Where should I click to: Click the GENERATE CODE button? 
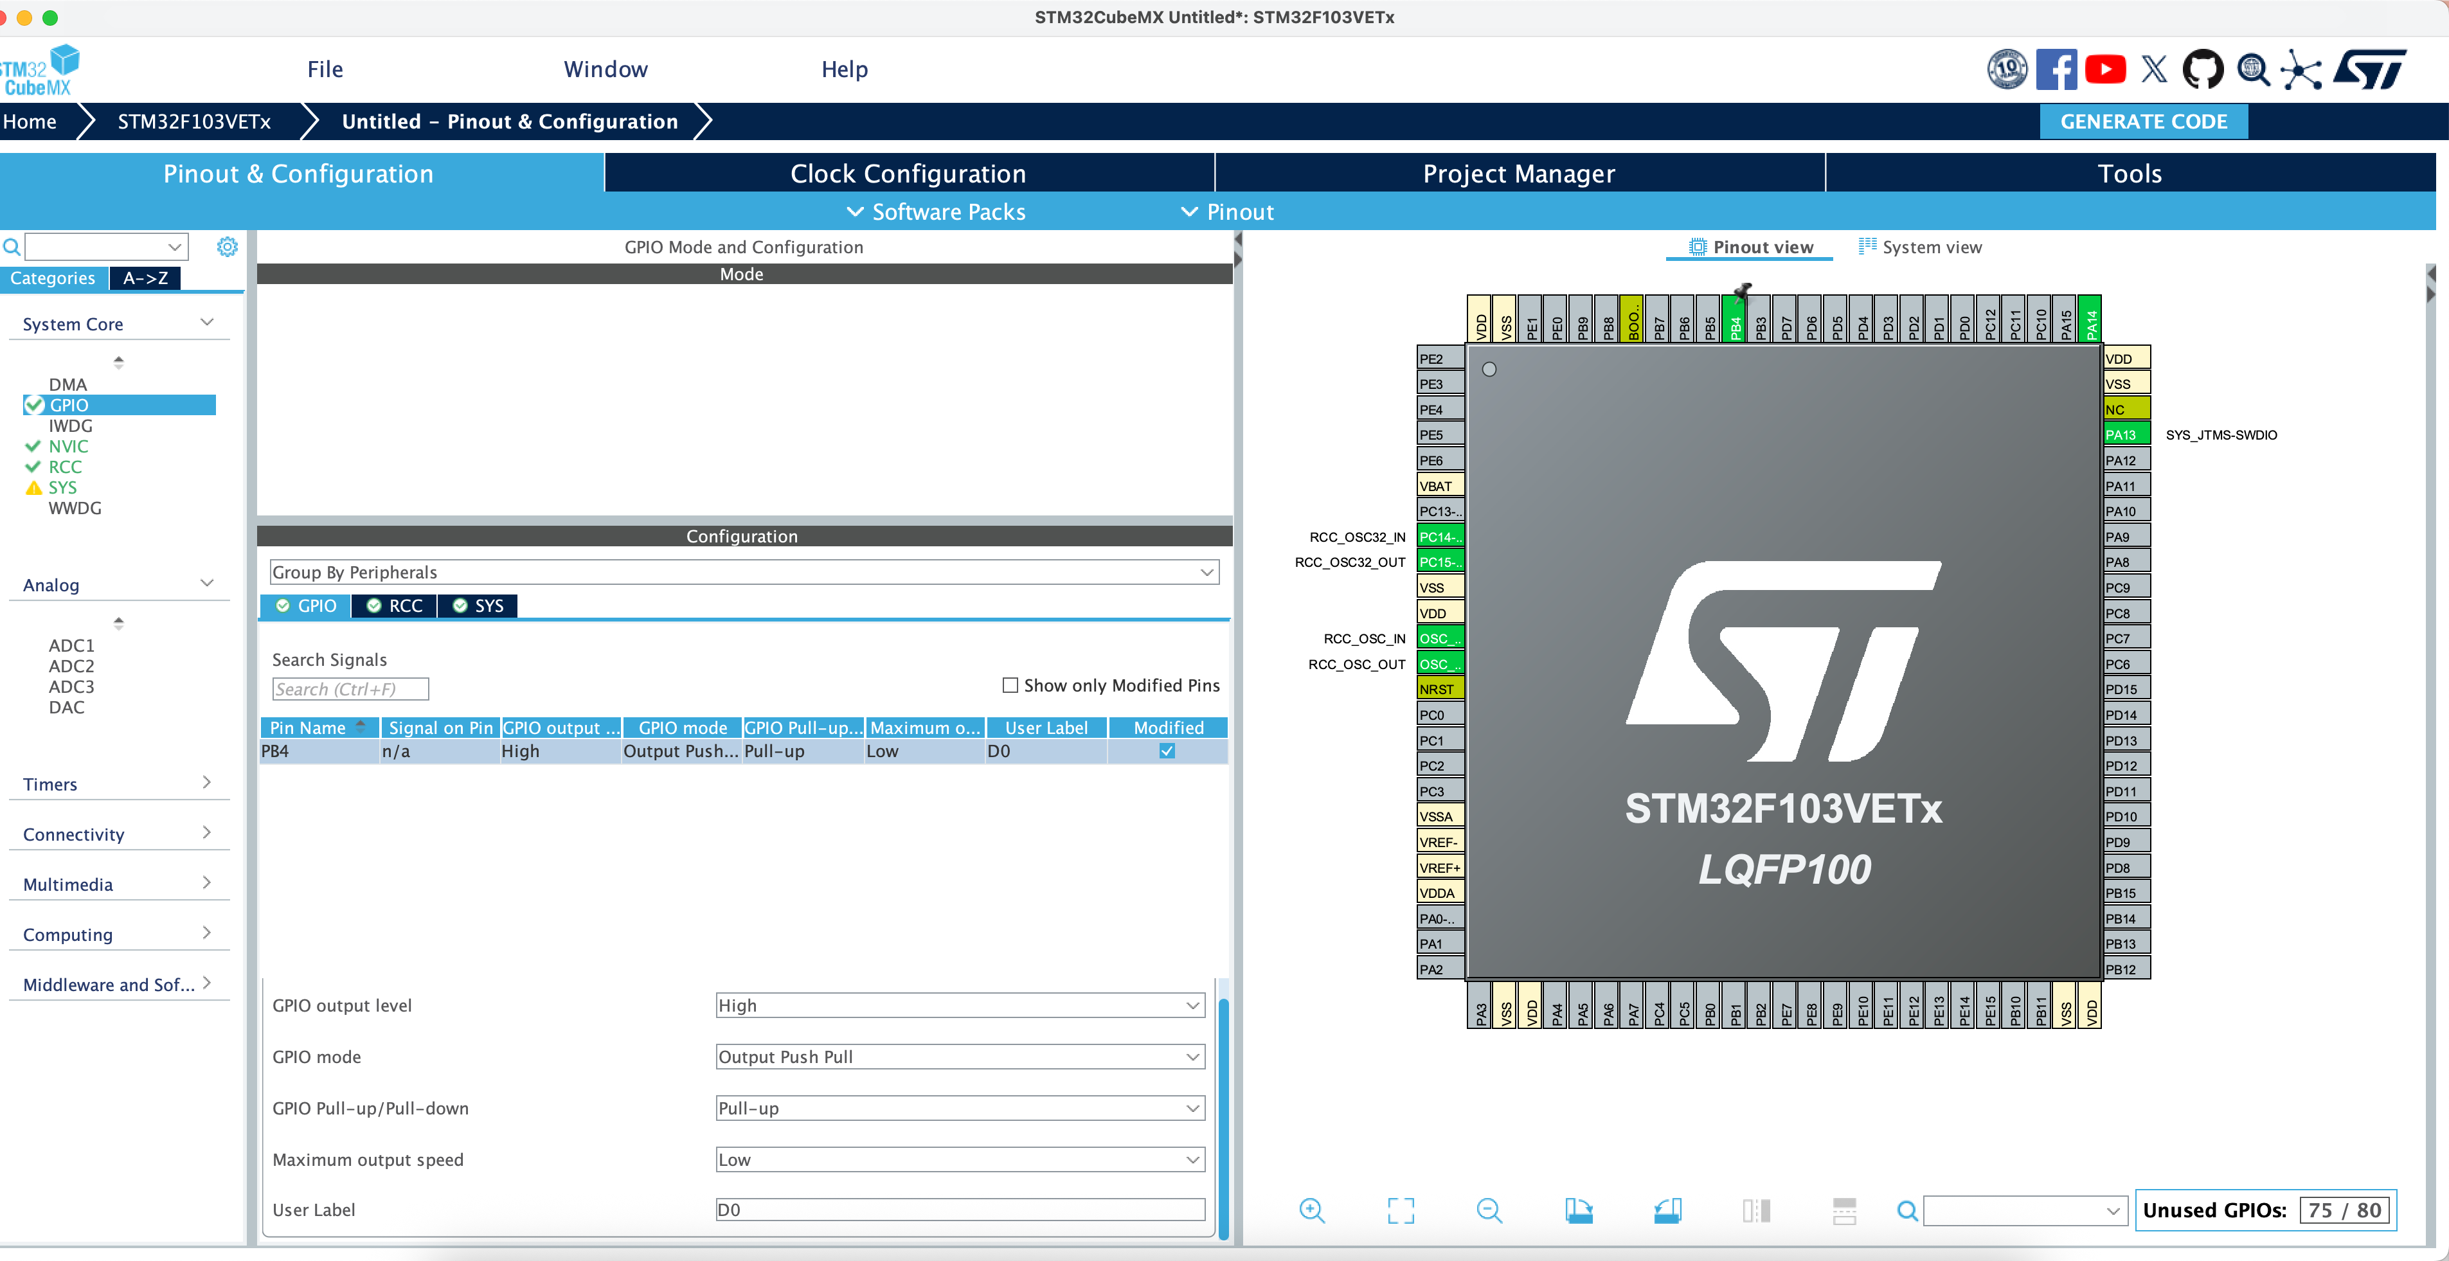pos(2143,121)
